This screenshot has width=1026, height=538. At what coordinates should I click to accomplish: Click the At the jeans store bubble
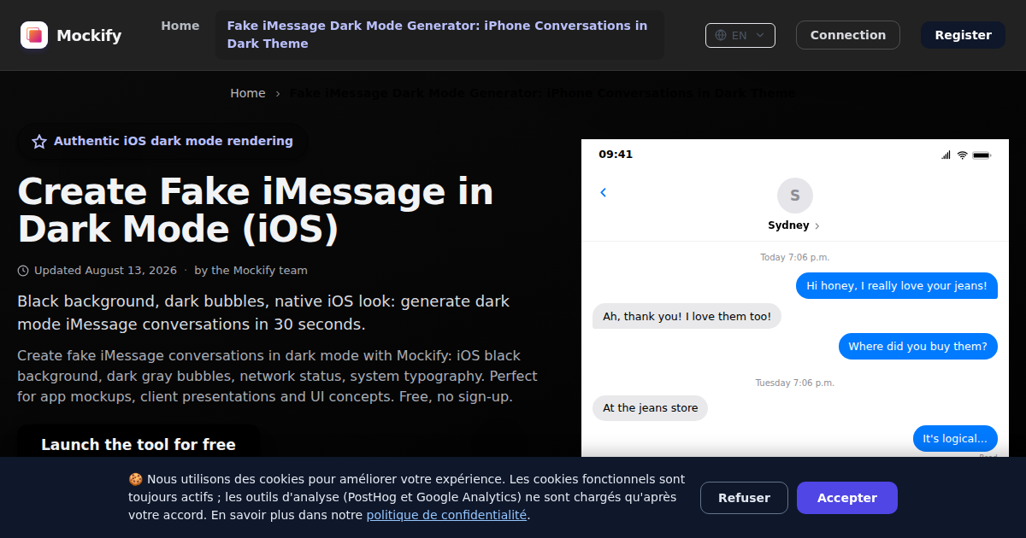click(x=650, y=408)
